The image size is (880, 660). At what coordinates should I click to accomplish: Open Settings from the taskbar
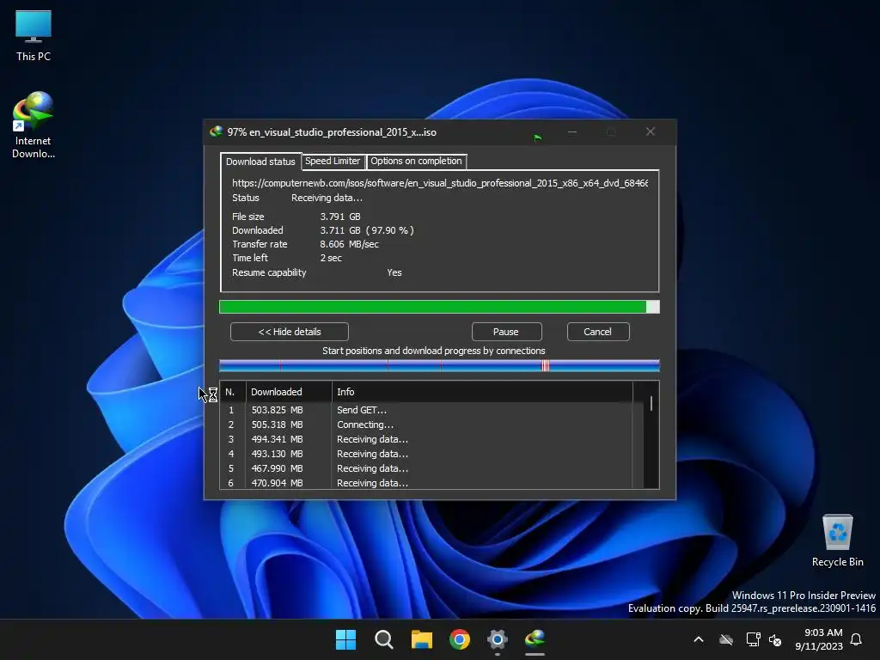498,639
